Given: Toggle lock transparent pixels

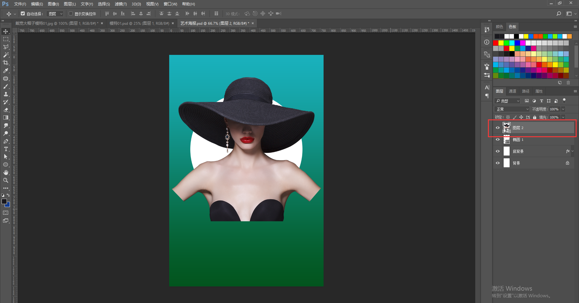Looking at the screenshot, I should click(x=508, y=117).
